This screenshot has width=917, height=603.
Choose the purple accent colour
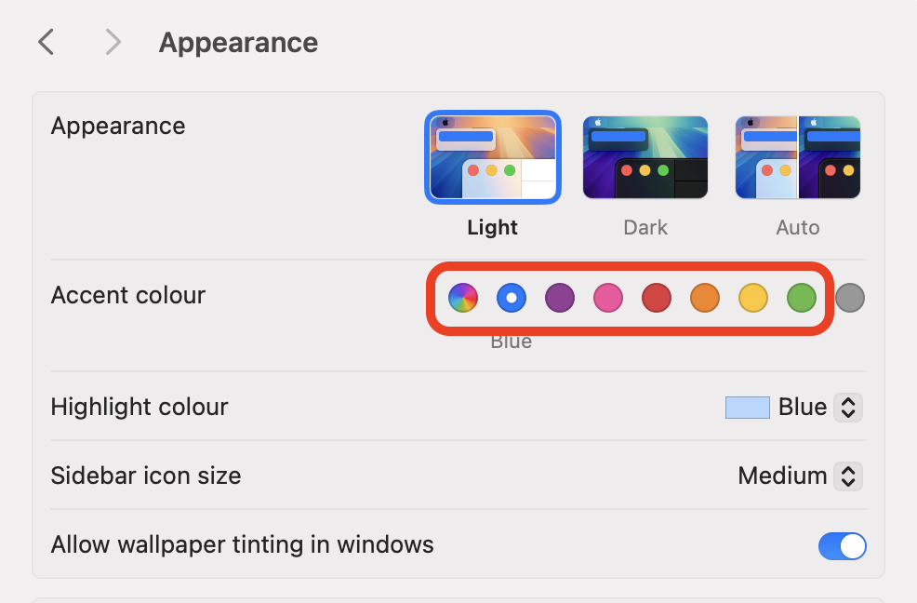(560, 298)
